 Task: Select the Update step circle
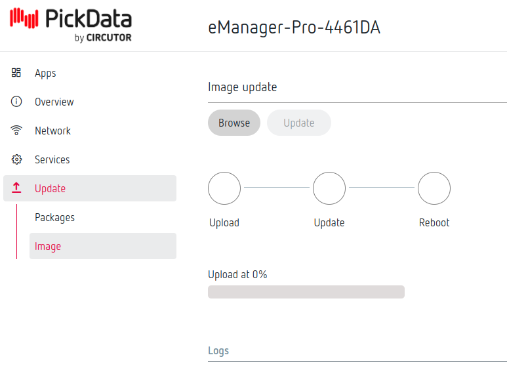(x=329, y=188)
